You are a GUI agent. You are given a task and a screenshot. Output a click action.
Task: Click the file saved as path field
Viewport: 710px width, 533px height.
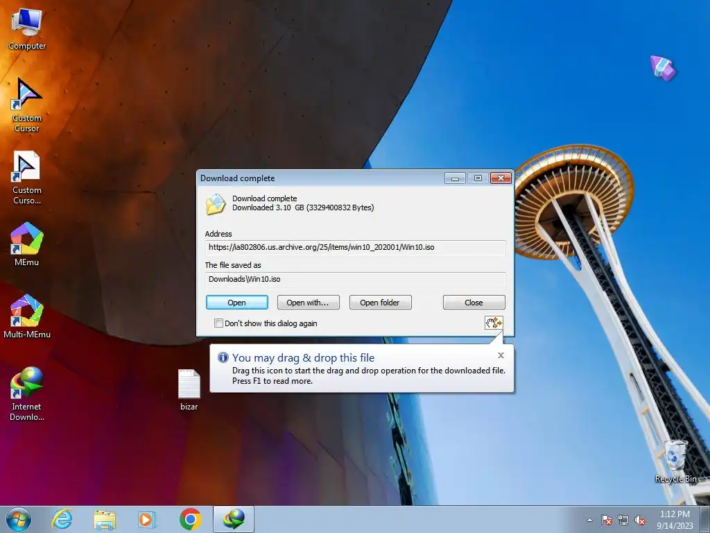click(x=355, y=279)
